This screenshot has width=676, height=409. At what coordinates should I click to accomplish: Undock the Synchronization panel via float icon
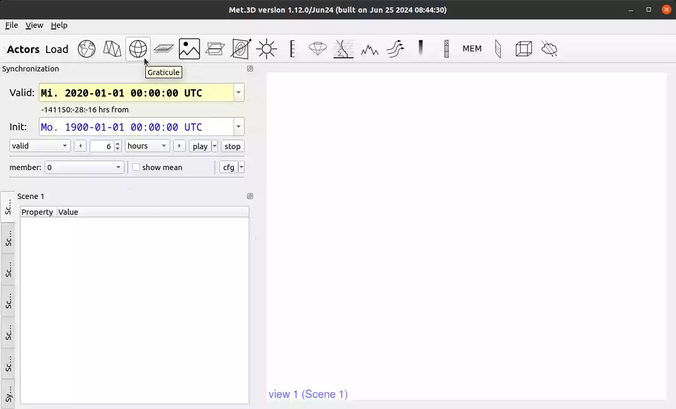point(250,69)
